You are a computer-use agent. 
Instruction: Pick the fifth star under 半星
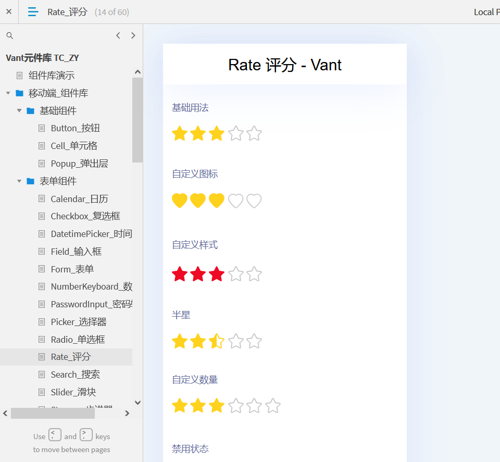tap(254, 341)
